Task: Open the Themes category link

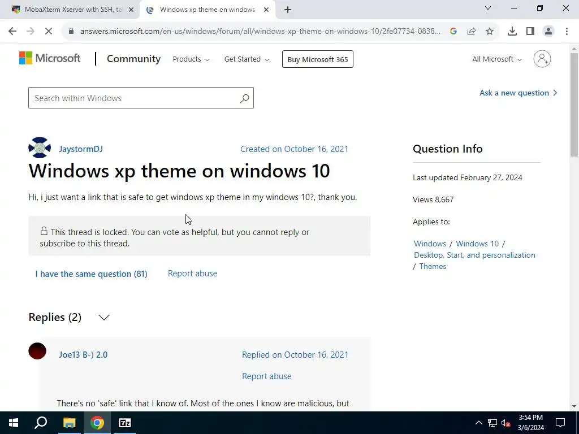Action: tap(433, 266)
